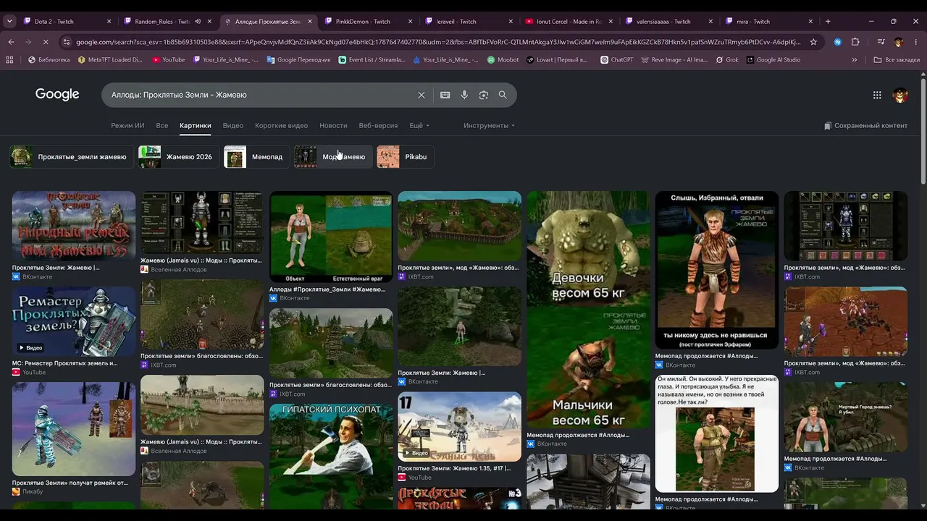Open the Девочки весом 65 кг meme image

tap(588, 310)
